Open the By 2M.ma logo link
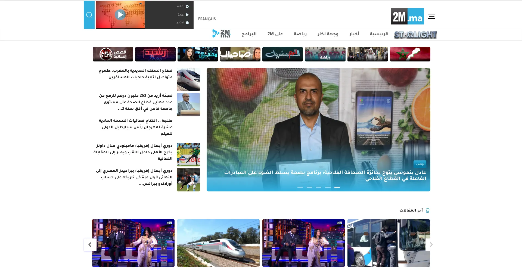 [x=221, y=34]
